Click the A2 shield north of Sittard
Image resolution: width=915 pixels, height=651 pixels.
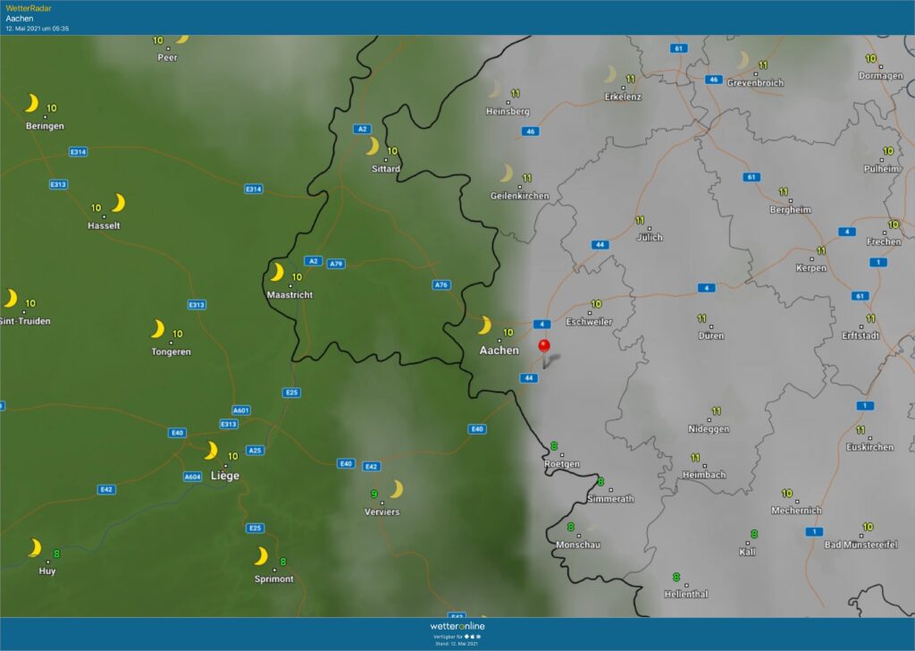pyautogui.click(x=363, y=129)
